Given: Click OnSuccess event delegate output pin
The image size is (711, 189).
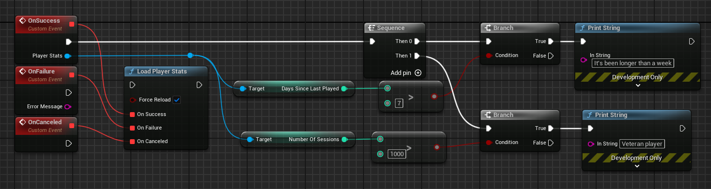Looking at the screenshot, I should click(72, 24).
